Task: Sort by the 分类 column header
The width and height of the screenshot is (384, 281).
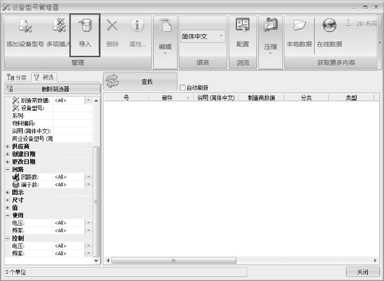Action: [306, 98]
